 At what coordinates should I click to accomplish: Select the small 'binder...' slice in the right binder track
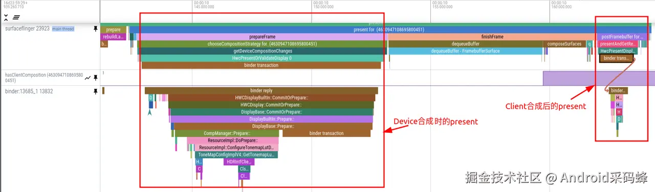618,90
